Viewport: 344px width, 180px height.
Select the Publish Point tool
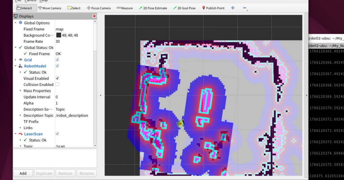pos(213,8)
